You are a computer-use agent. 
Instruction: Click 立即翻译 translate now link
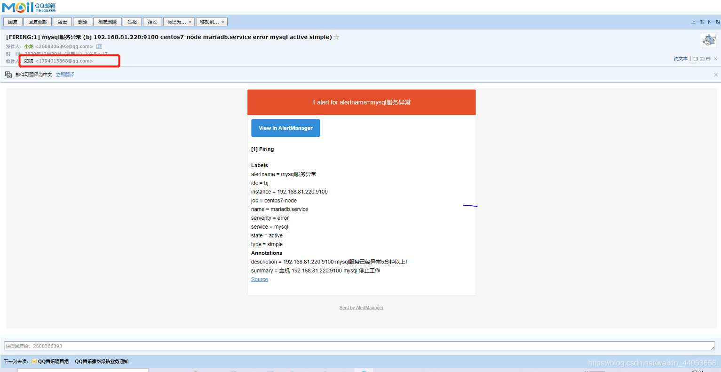[65, 75]
